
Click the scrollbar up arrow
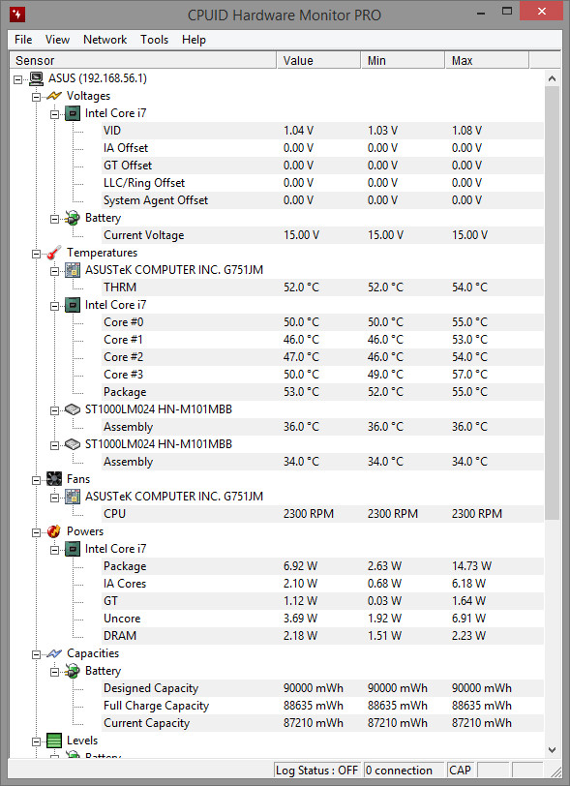coord(552,78)
